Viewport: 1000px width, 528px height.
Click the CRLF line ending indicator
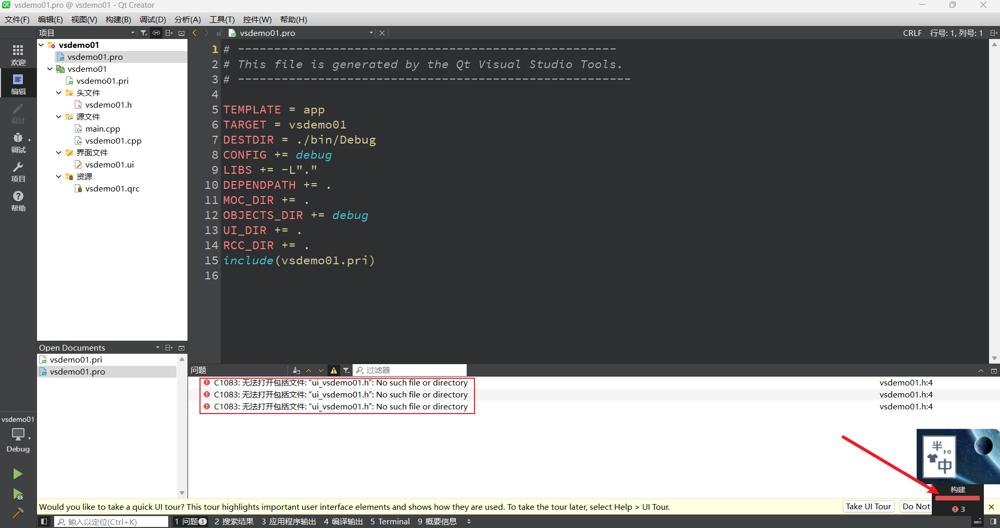click(x=912, y=33)
